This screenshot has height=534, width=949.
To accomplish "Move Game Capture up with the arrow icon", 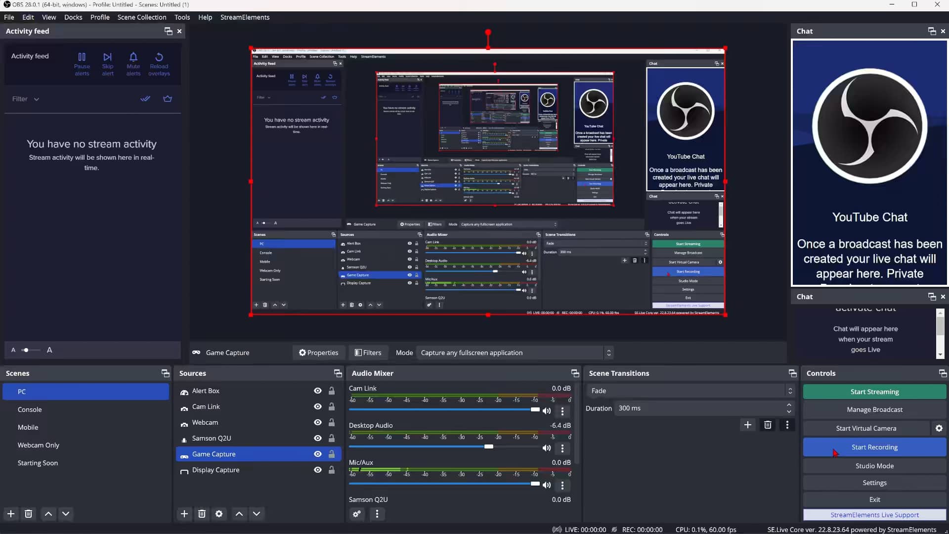I will [239, 514].
